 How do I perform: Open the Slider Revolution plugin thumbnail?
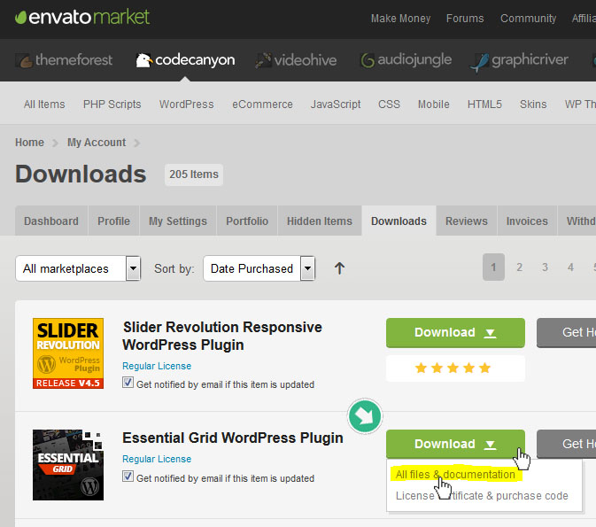tap(68, 353)
